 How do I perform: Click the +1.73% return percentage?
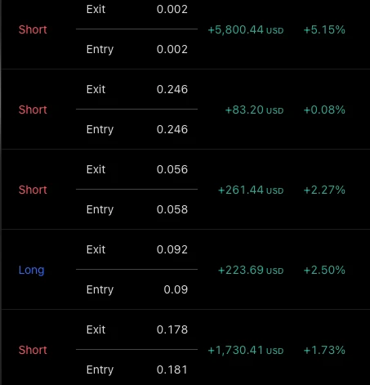[324, 350]
